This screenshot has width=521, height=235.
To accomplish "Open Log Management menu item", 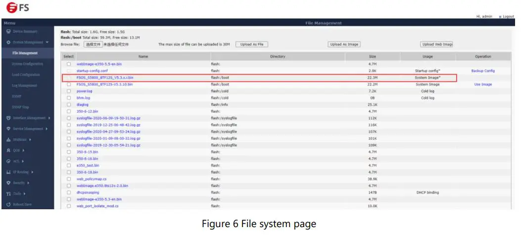I will tap(24, 86).
